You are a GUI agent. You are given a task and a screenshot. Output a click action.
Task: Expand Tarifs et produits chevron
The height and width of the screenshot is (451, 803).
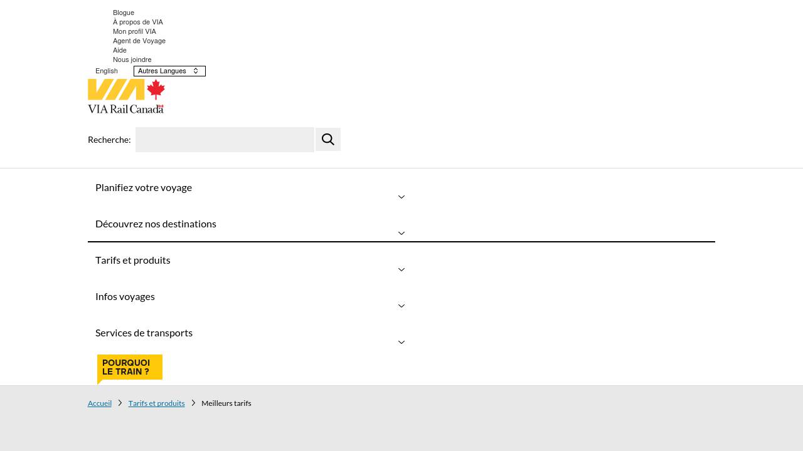(x=401, y=269)
